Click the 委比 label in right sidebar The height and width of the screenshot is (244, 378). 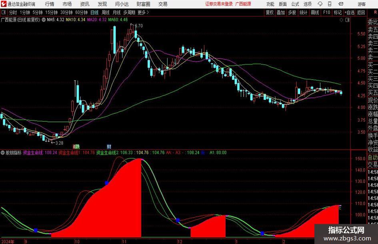[x=373, y=22]
